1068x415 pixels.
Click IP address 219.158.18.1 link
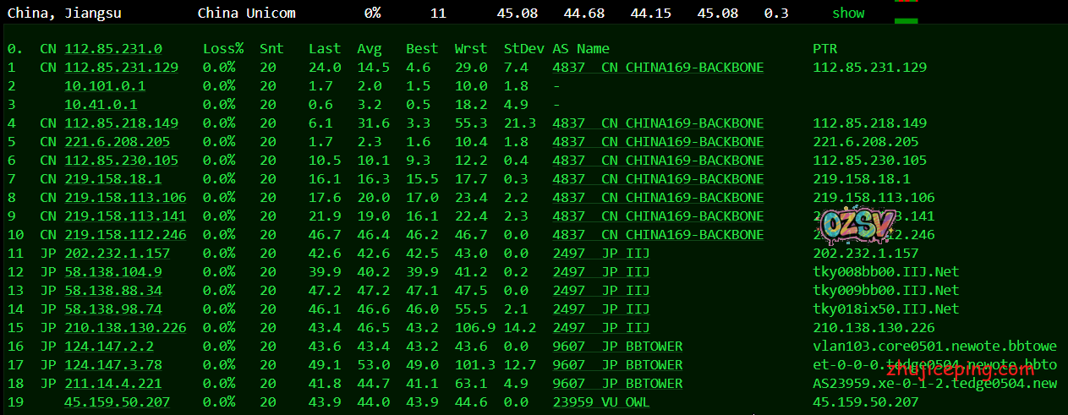[112, 179]
